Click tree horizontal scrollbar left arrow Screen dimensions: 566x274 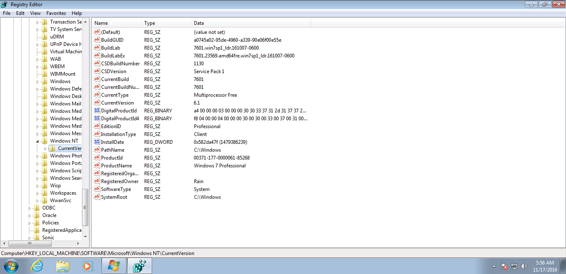click(4, 244)
